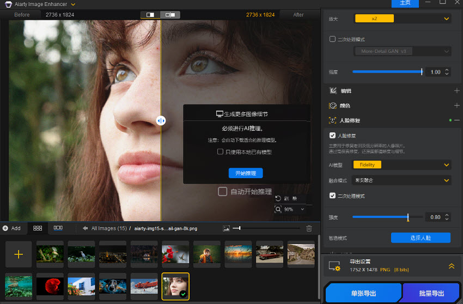
Task: Click the stepper arrows next to 0.80
Action: 447,217
